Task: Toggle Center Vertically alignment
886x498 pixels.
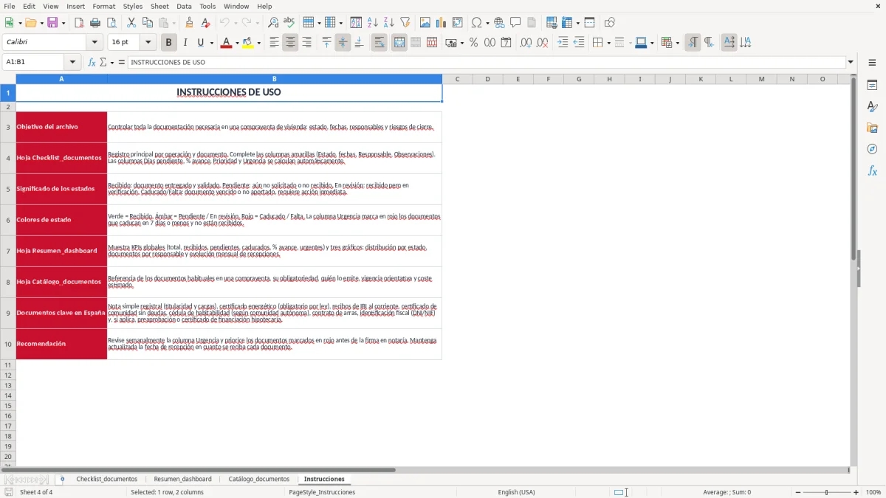Action: [x=343, y=43]
